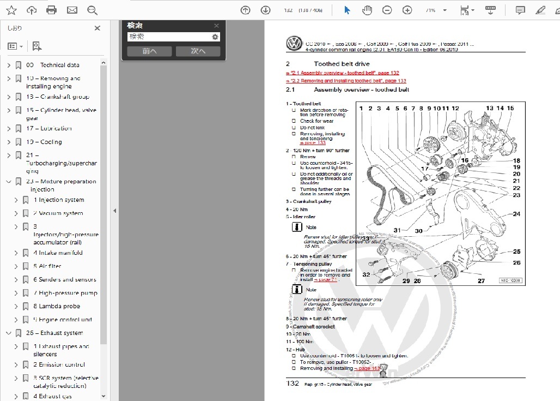The height and width of the screenshot is (401, 560).
Task: Open the bookmark options list menu
Action: point(15,46)
